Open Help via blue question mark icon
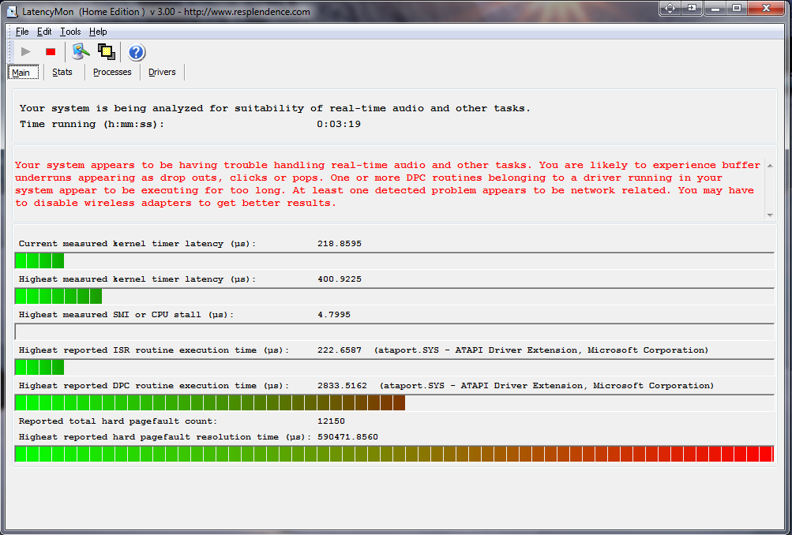The image size is (792, 535). tap(136, 52)
